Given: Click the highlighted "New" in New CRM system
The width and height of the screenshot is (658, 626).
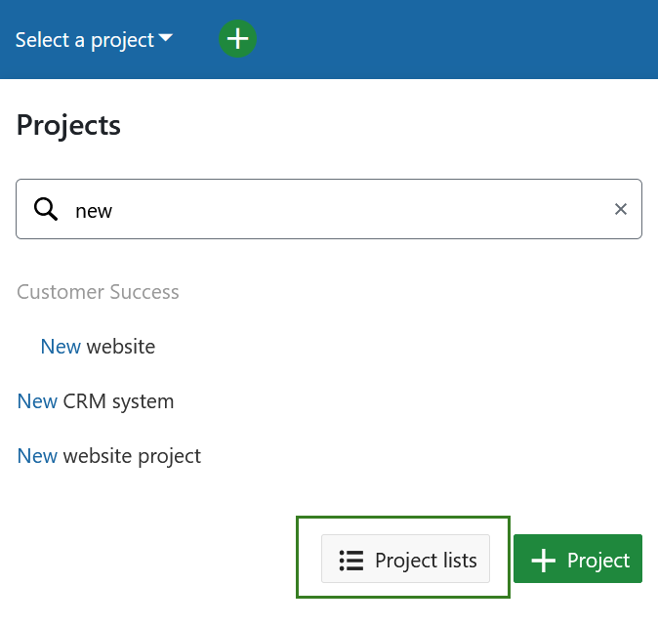Looking at the screenshot, I should [37, 401].
